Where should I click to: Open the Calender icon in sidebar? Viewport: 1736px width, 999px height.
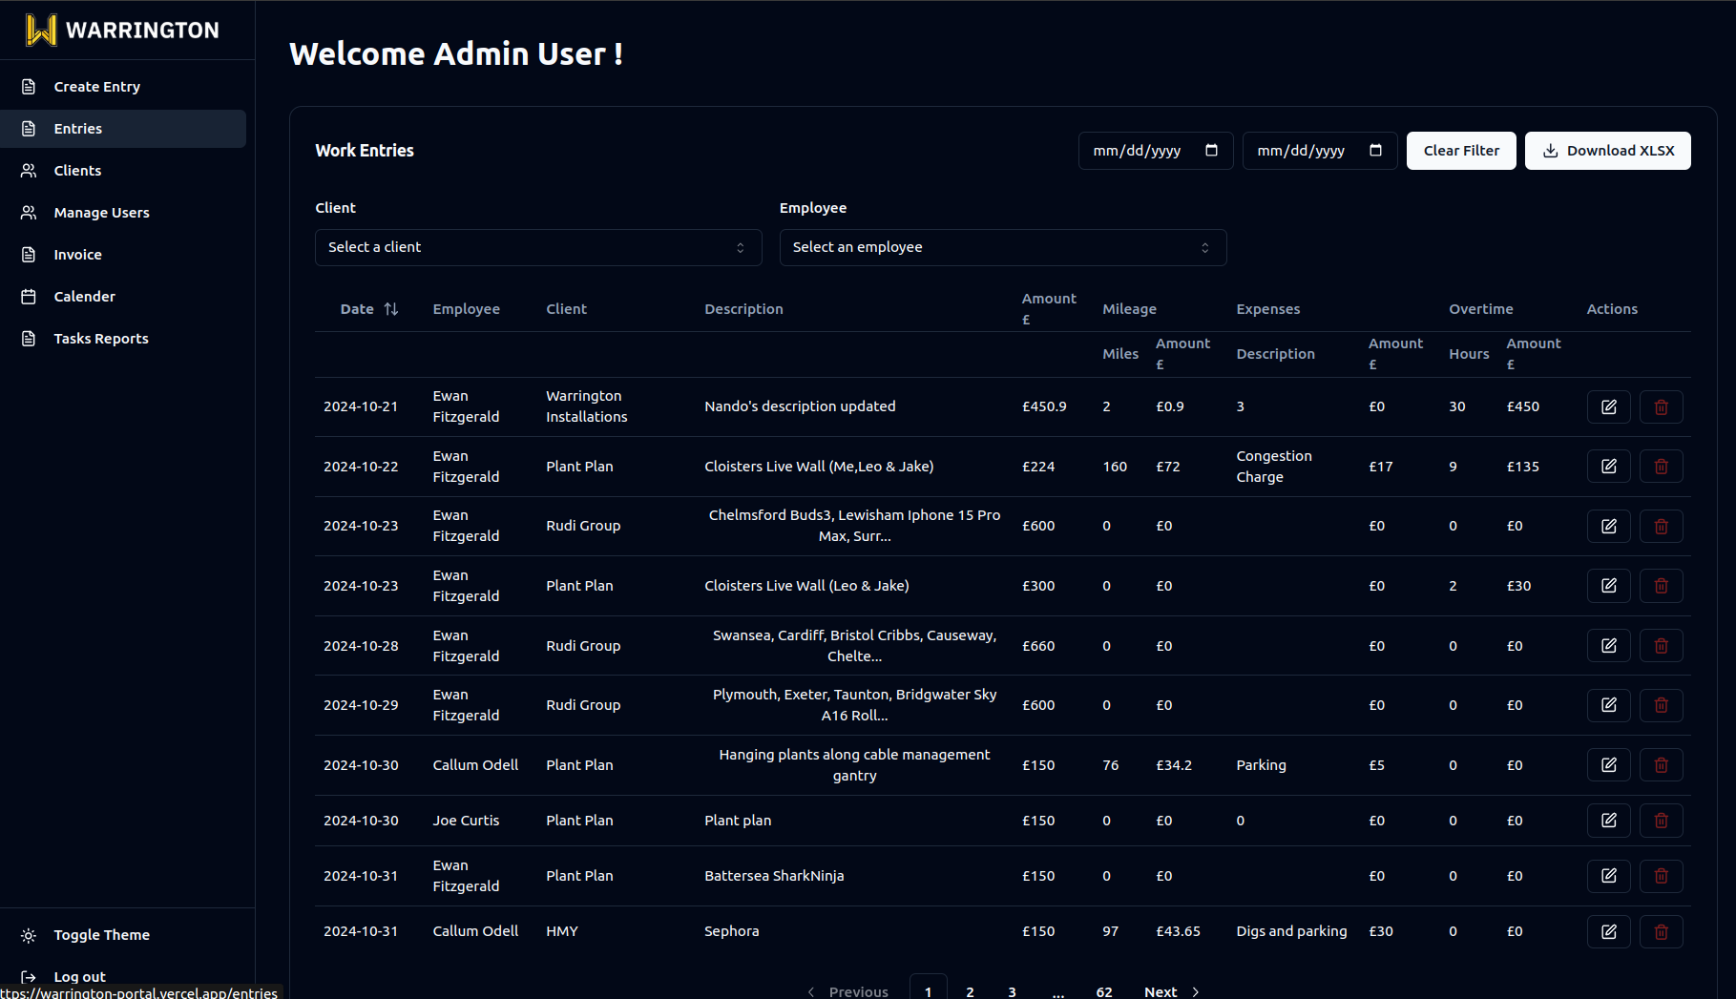(28, 296)
